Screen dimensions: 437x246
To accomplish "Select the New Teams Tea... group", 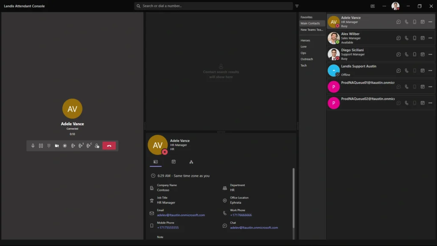I will pyautogui.click(x=312, y=30).
